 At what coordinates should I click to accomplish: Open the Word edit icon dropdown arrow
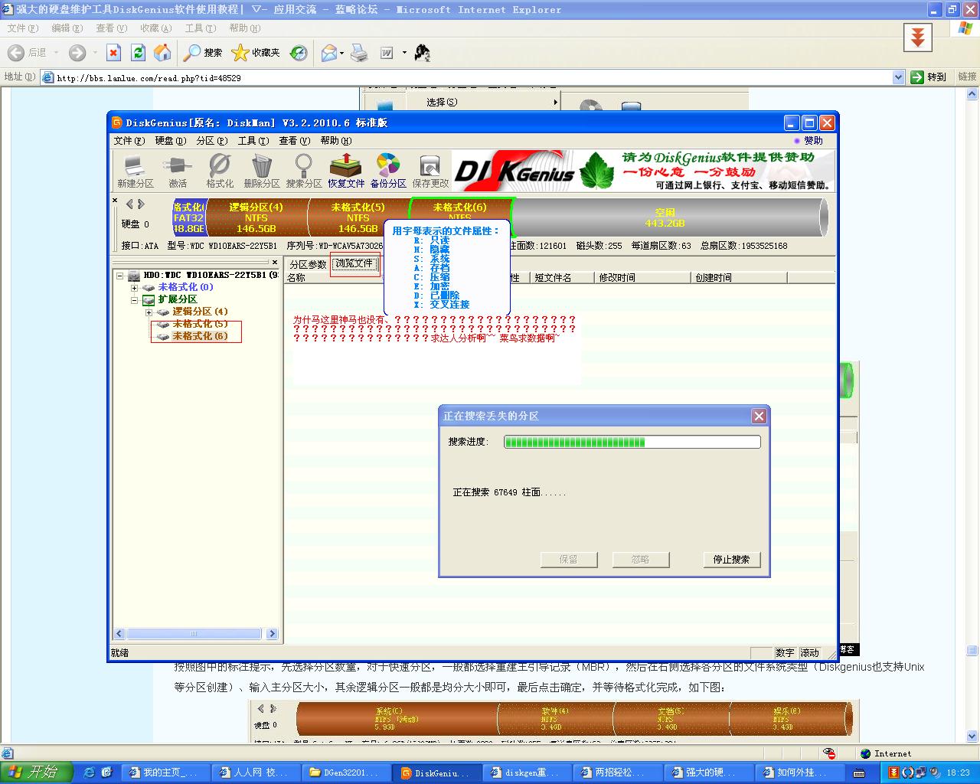[404, 53]
